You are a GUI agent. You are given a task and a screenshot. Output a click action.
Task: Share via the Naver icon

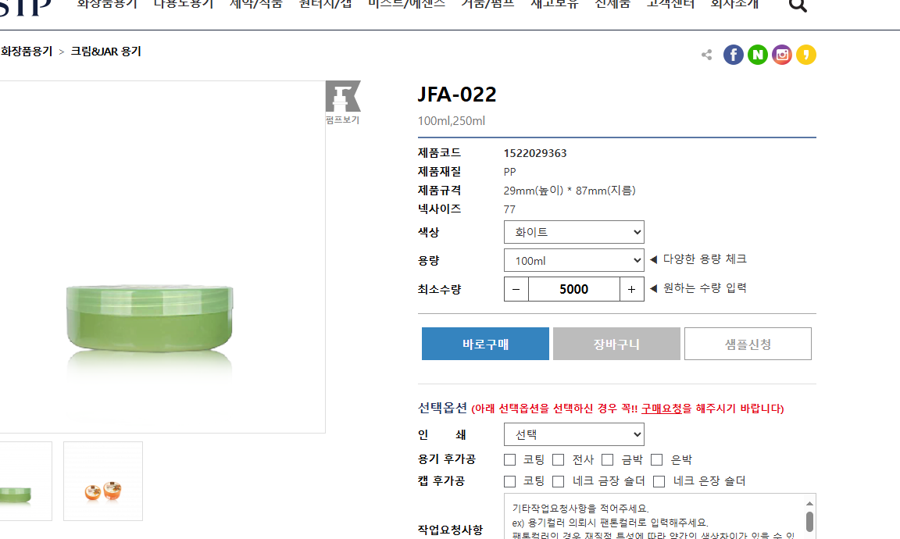click(758, 55)
